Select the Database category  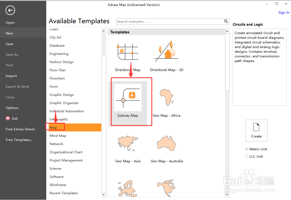(x=57, y=46)
